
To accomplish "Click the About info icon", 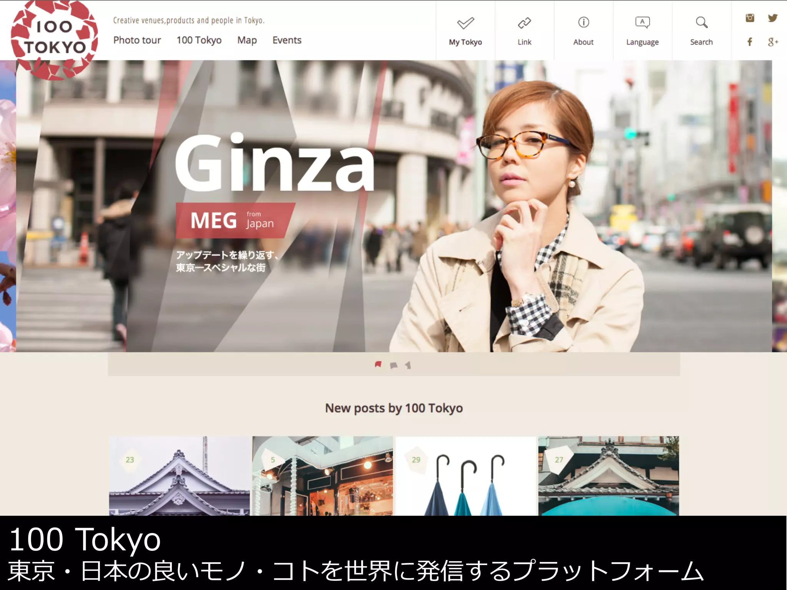I will [x=583, y=22].
